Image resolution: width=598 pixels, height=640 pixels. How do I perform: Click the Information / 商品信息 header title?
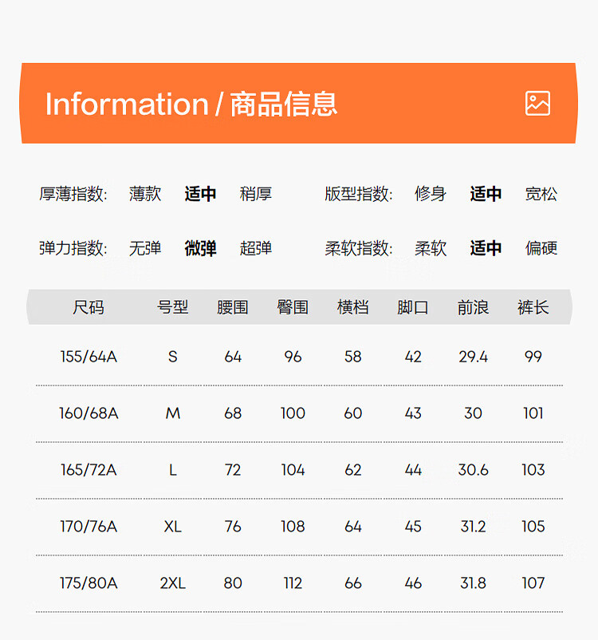[x=191, y=105]
